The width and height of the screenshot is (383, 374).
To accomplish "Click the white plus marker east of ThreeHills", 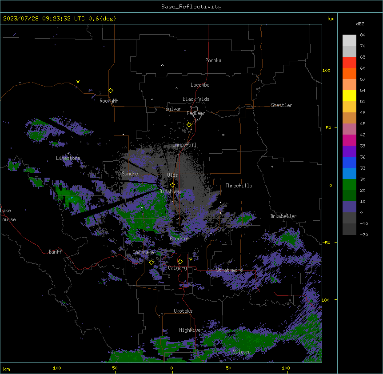I will [272, 167].
